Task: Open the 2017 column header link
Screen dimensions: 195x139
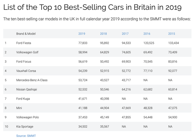Action: point(125,34)
